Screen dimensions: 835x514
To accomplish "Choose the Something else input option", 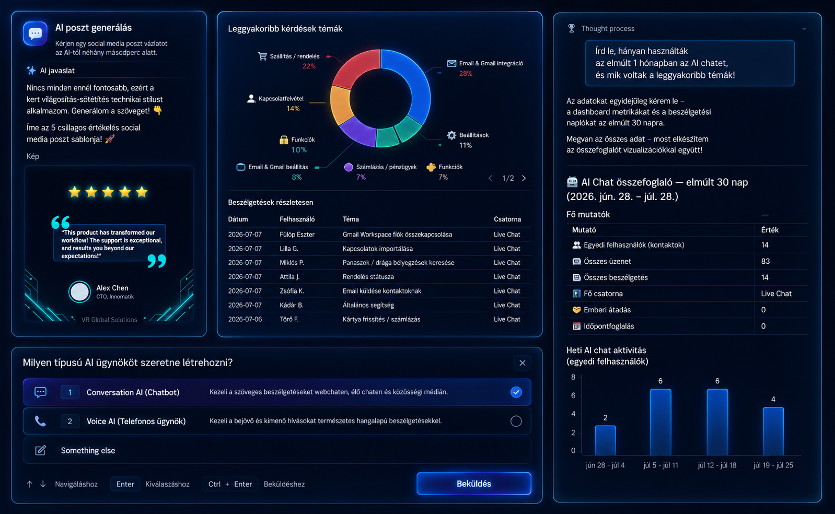I will (277, 450).
